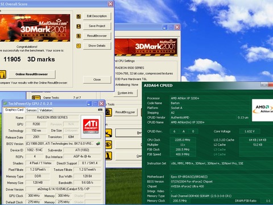
Task: Click the GPU Name field RADEON 8500 SERIES
Action: point(52,117)
